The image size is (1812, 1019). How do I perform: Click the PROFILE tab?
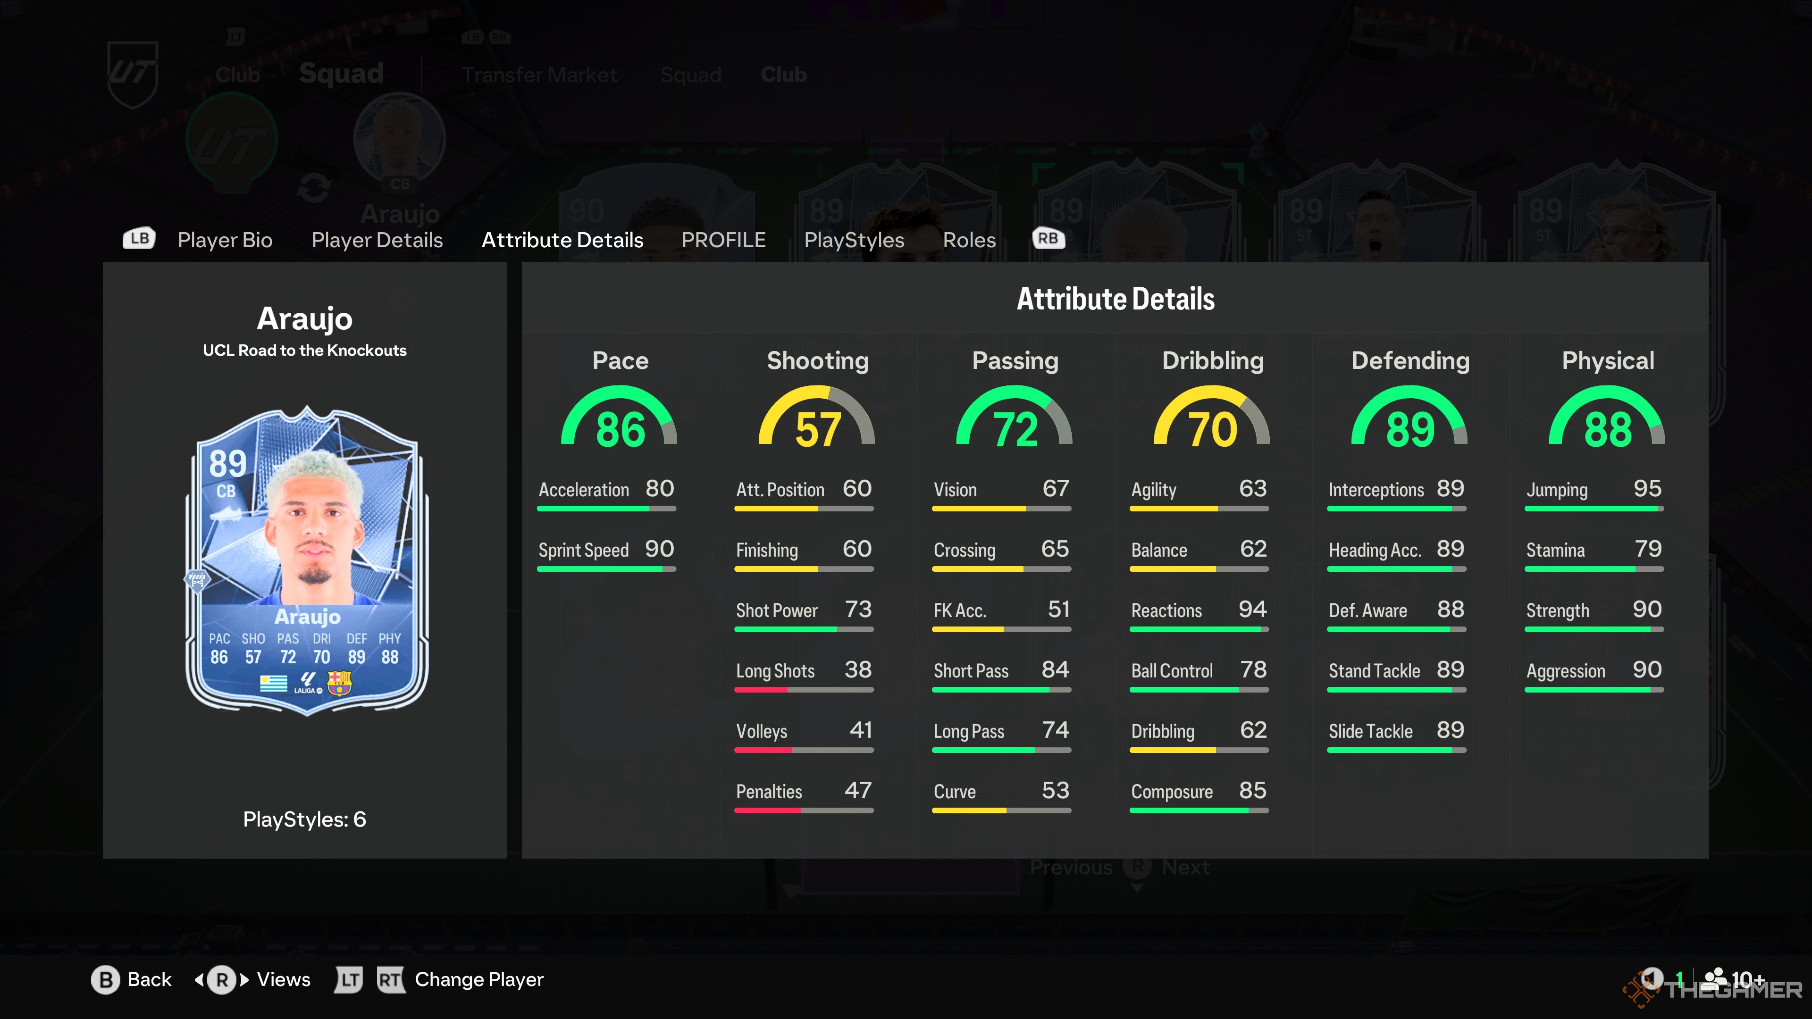(722, 239)
